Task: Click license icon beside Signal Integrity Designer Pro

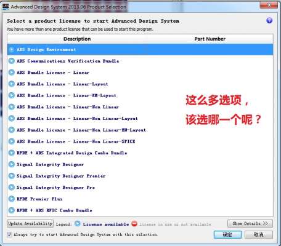Action: [x=12, y=188]
